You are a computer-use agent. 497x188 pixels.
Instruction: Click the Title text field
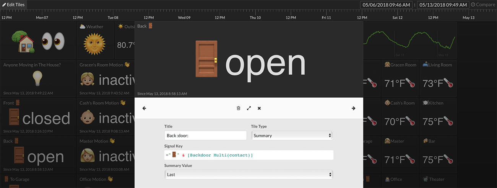[205, 136]
